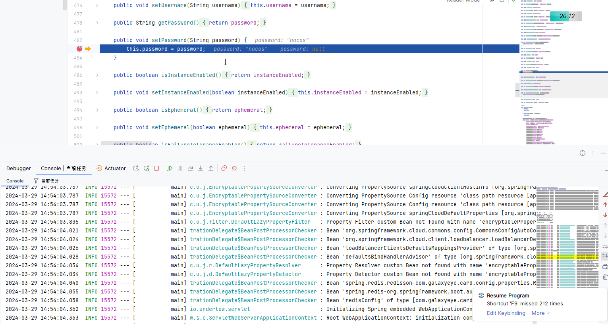
Task: Click the Pause program icon
Action: (x=180, y=168)
